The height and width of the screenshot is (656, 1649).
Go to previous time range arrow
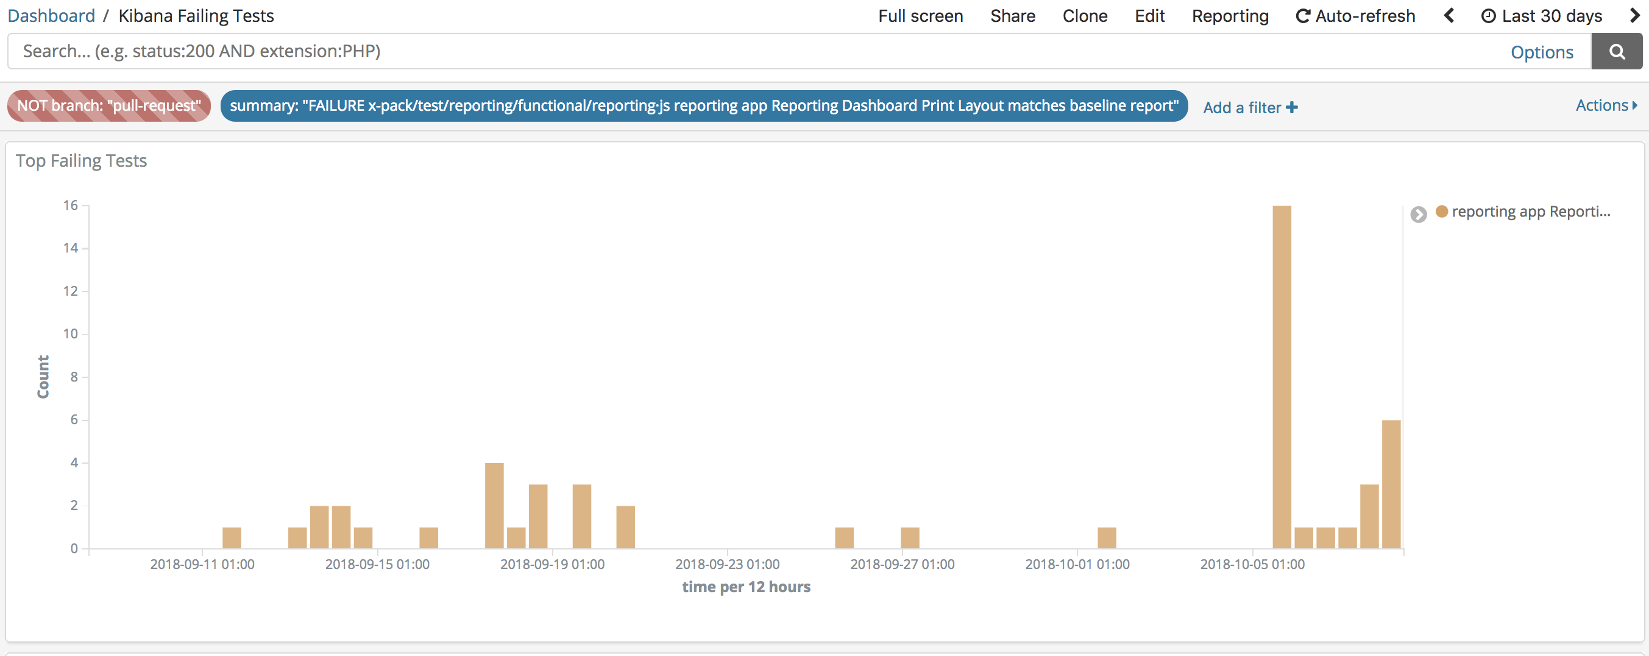pos(1449,15)
